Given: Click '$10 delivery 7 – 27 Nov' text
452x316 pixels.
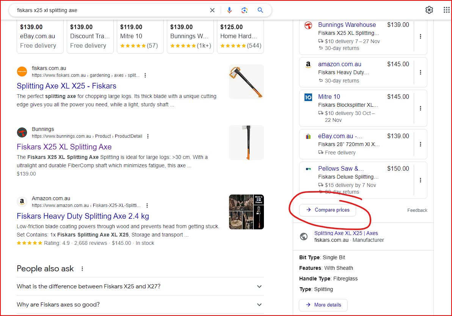Looking at the screenshot, I should pyautogui.click(x=352, y=42).
